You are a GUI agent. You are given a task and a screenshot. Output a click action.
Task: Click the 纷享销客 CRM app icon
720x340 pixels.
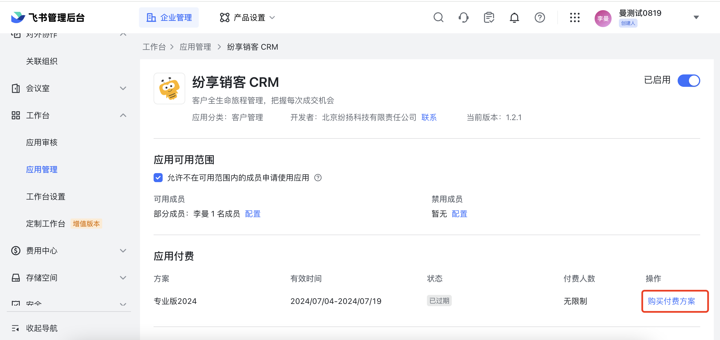coord(169,89)
